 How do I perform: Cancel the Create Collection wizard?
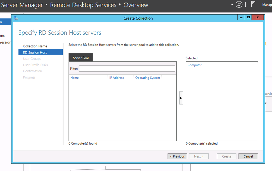(248, 156)
